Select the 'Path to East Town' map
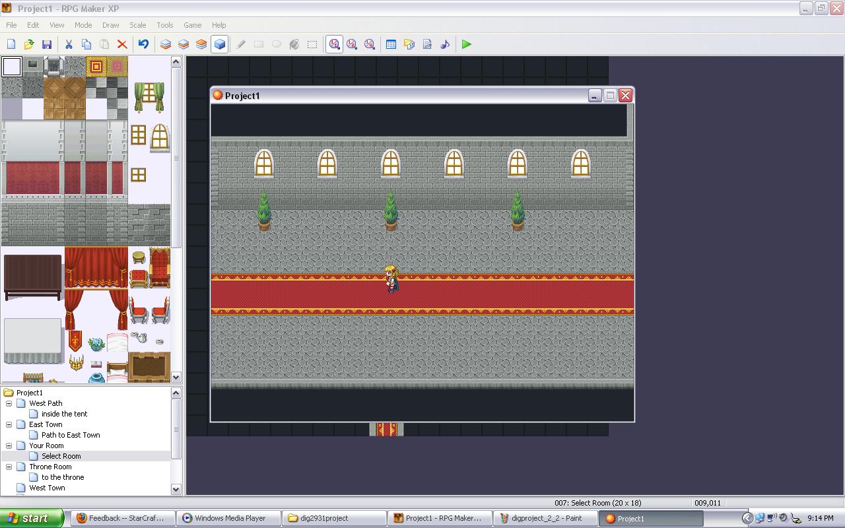Viewport: 845px width, 528px height. [x=71, y=435]
